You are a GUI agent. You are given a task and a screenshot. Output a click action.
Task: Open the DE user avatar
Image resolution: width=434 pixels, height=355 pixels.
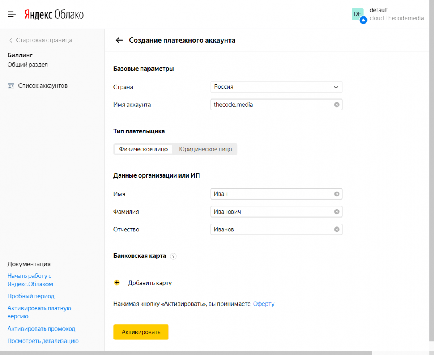pos(358,14)
